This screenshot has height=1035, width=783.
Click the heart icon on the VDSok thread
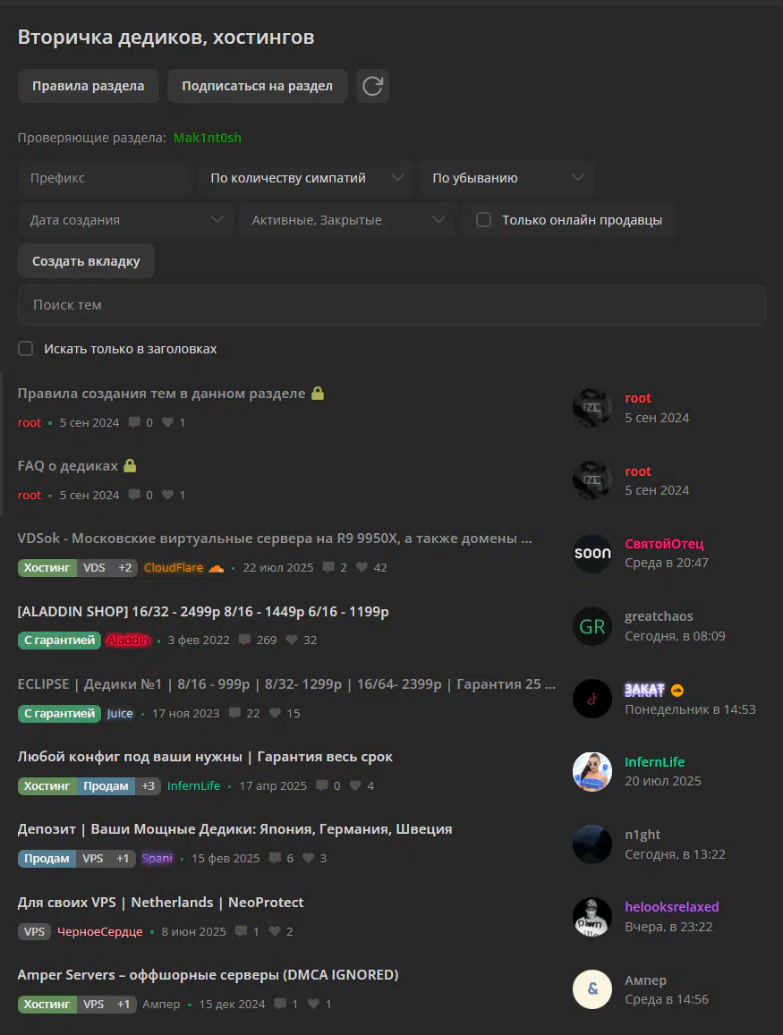coord(362,567)
